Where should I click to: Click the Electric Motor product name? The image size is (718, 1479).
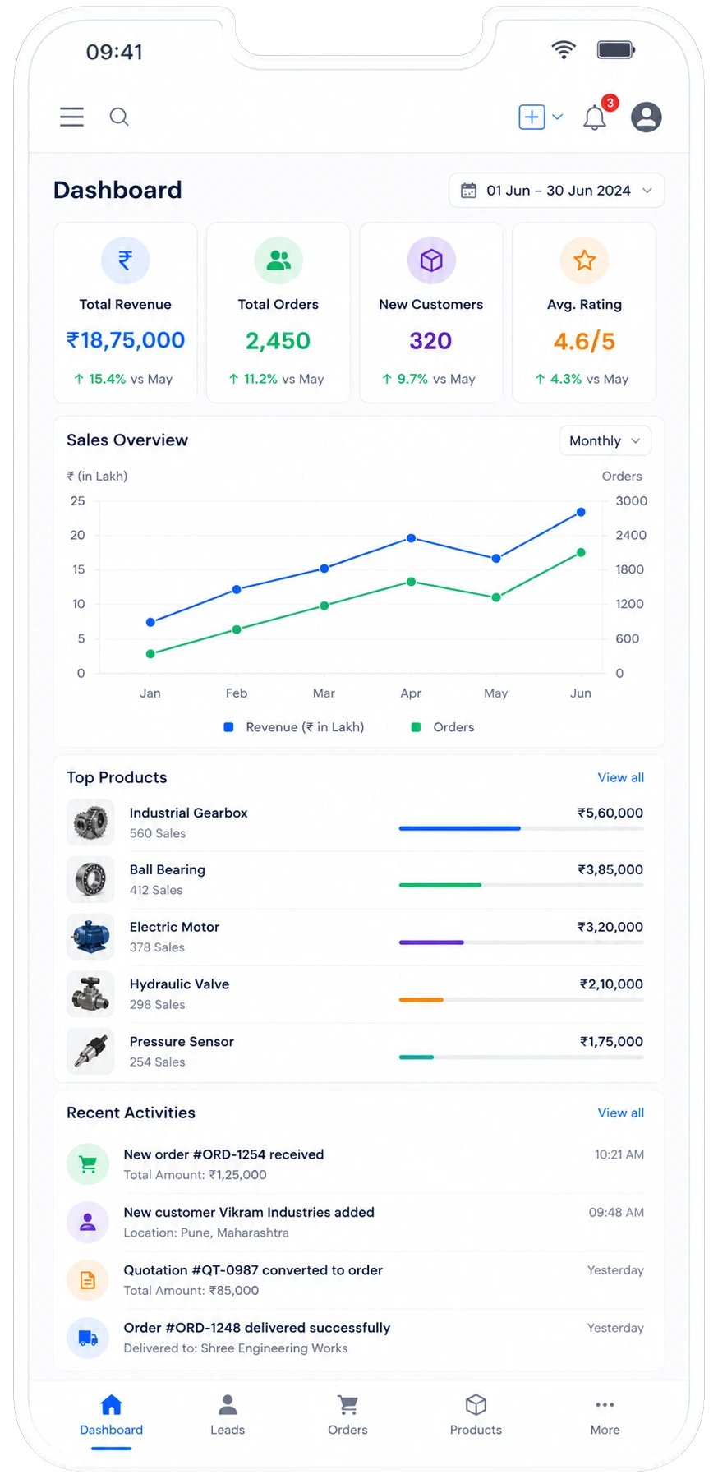click(174, 927)
